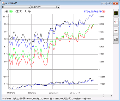120x101 pixels.
Task: Click the 2012/4/18 date axis label
Action: [x=75, y=93]
